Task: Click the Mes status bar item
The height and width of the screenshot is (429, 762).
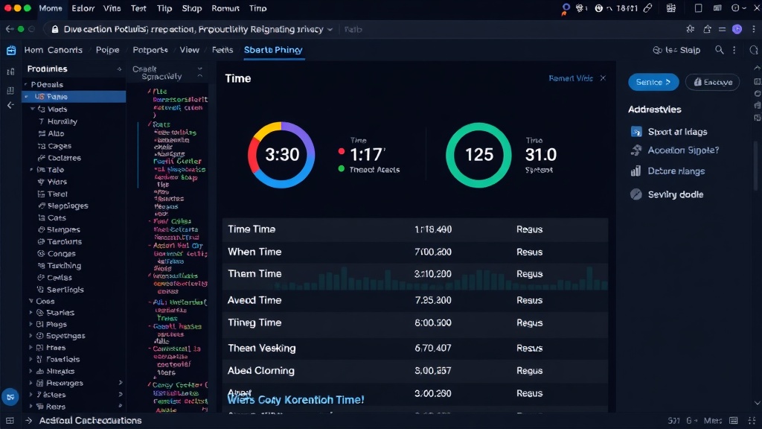Action: [712, 420]
